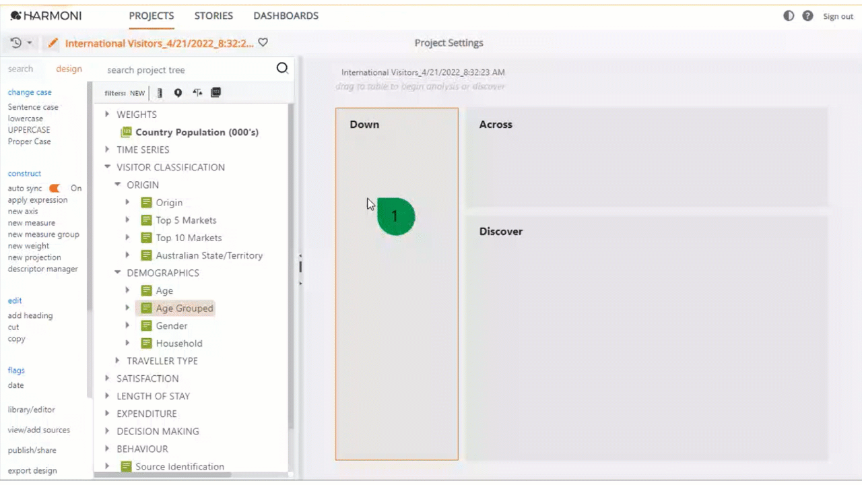Select BEHAVIOUR tree item

tap(142, 449)
